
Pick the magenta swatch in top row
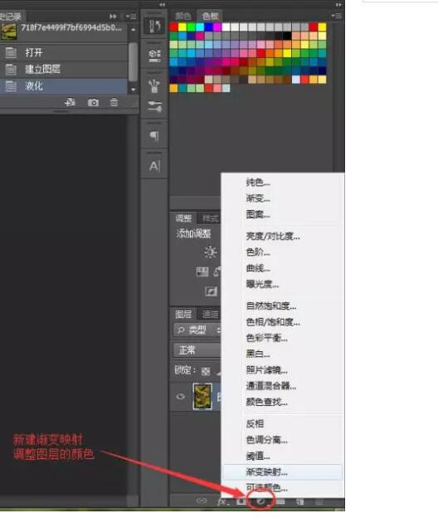217,27
